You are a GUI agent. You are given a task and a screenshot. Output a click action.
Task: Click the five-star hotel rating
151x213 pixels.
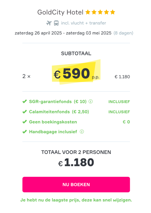(x=100, y=12)
